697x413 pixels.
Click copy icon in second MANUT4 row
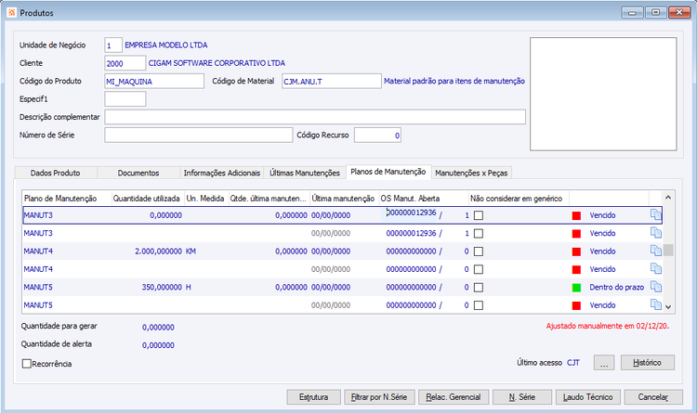[x=656, y=268]
